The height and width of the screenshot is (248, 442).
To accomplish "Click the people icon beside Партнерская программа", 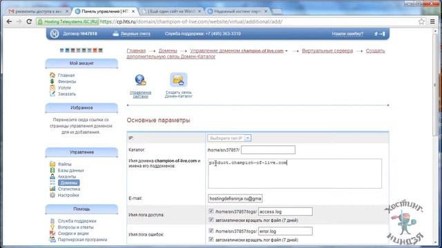I will [52, 239].
